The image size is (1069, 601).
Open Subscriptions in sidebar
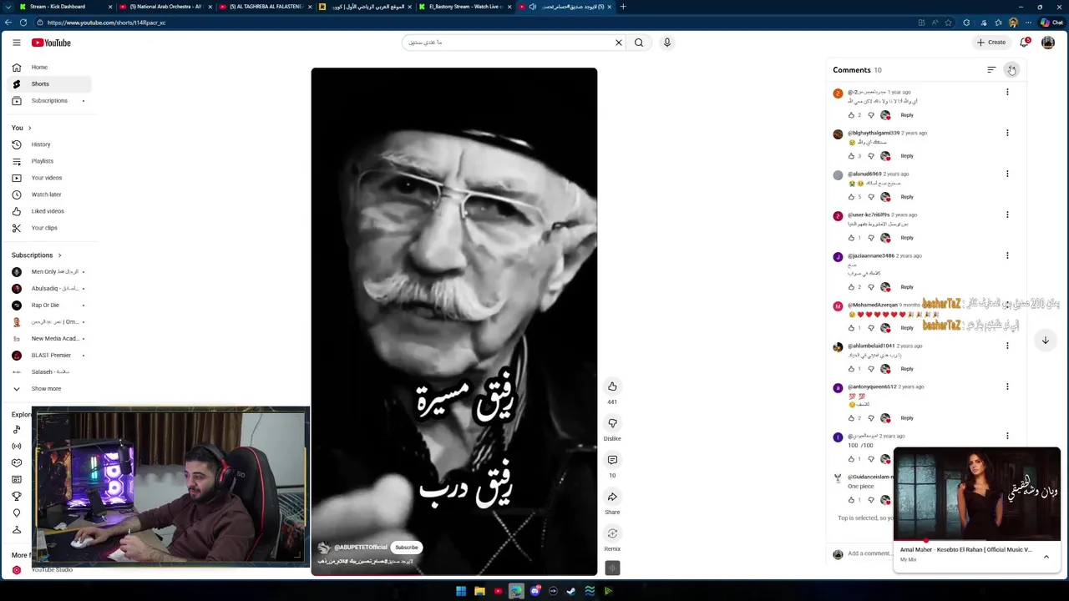[49, 101]
